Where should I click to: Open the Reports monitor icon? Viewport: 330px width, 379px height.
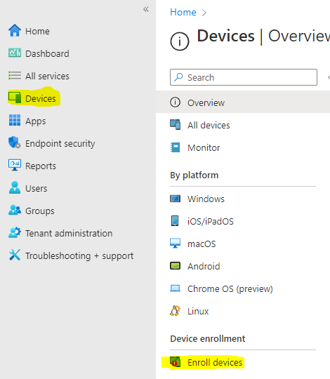(x=15, y=165)
